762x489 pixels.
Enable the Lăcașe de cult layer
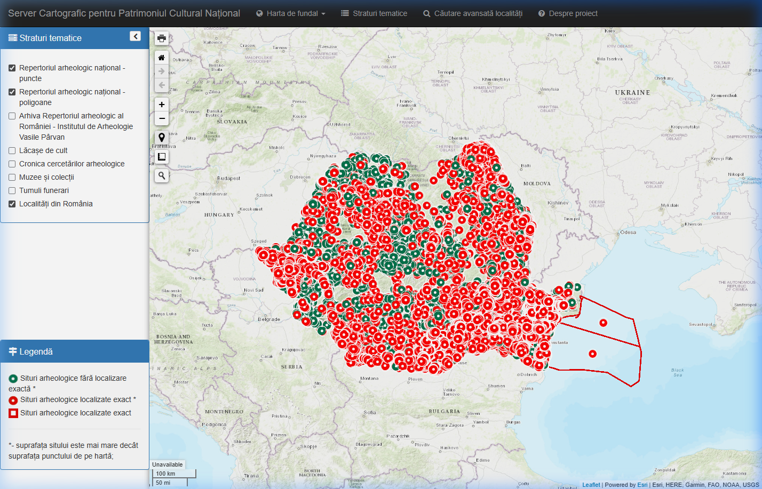11,150
